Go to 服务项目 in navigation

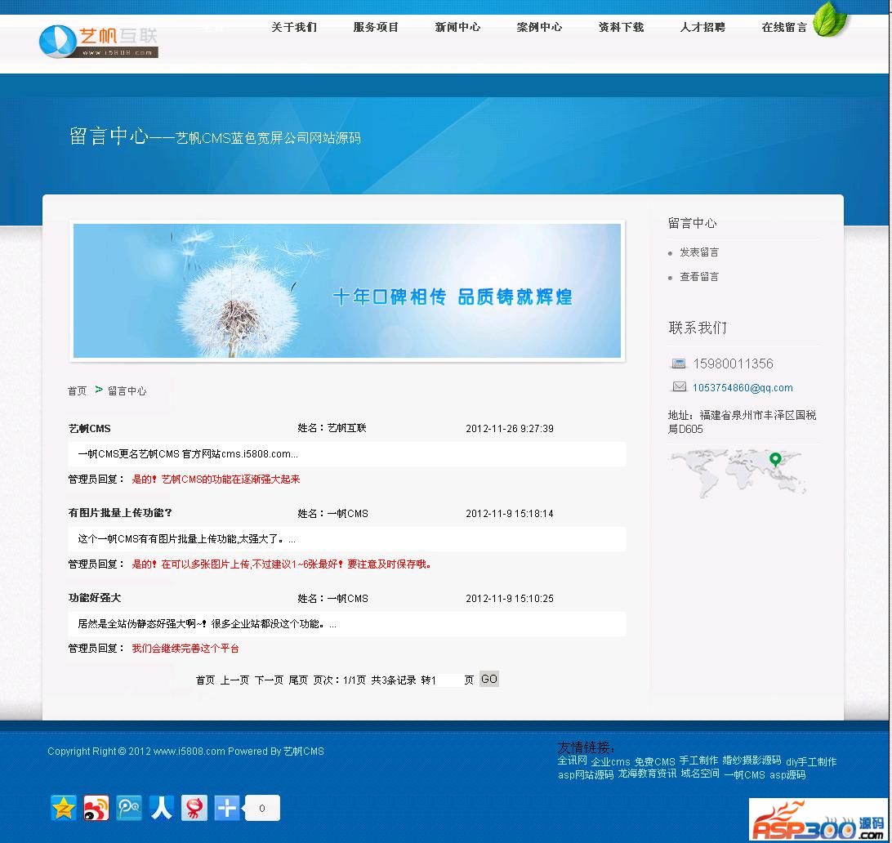pyautogui.click(x=376, y=27)
